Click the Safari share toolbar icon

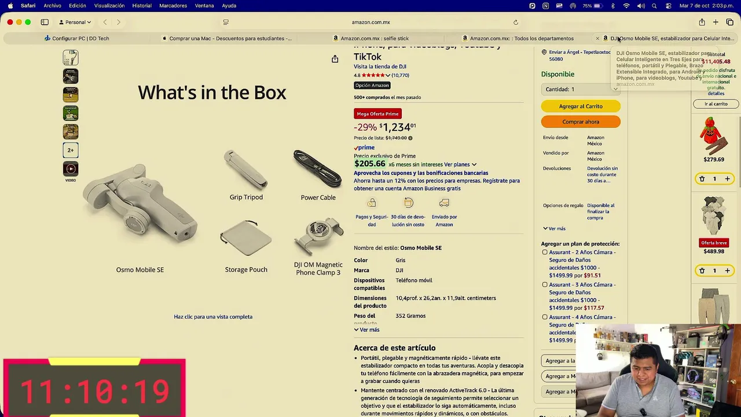(x=702, y=22)
